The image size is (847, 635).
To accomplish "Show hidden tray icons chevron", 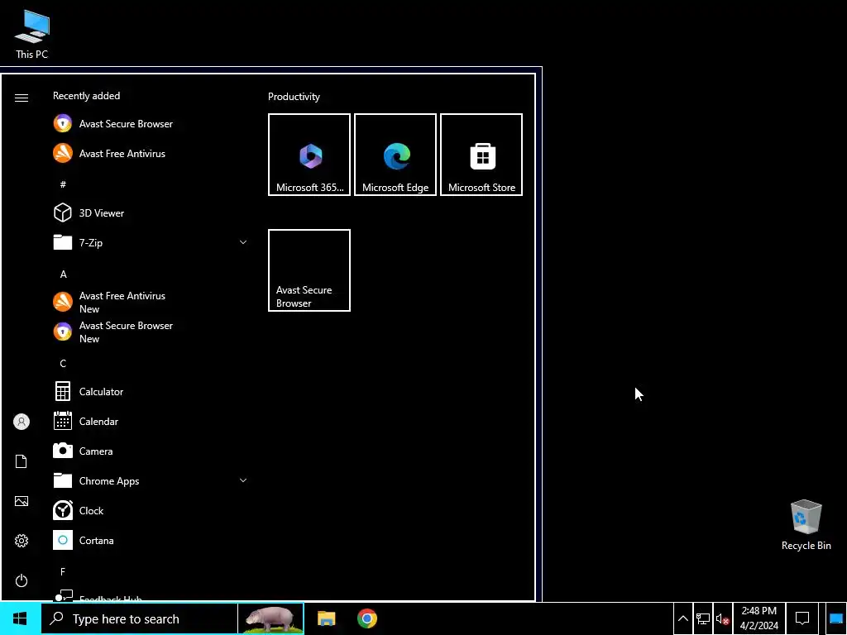I will coord(682,618).
